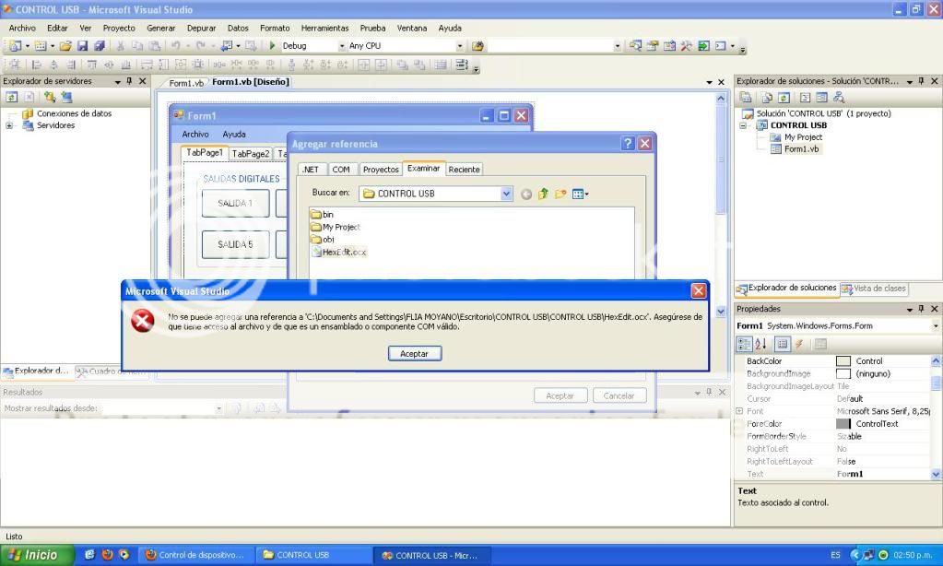Screen dimensions: 943x566
Task: Expand the Servidores tree node
Action: [x=9, y=125]
